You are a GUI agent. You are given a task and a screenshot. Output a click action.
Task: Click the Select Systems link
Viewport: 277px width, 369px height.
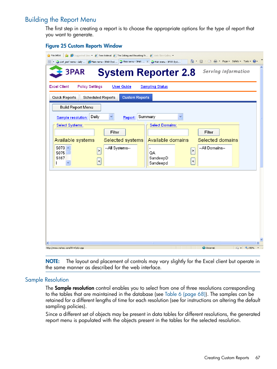(x=70, y=125)
